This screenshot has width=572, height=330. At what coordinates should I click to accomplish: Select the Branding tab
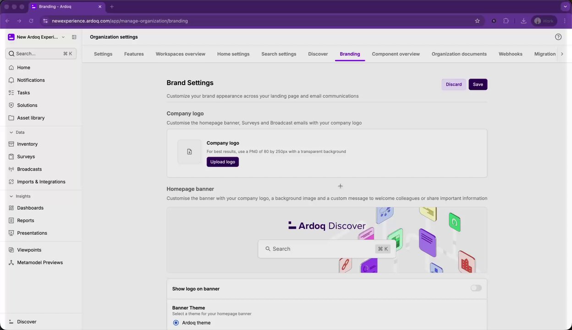pyautogui.click(x=350, y=54)
